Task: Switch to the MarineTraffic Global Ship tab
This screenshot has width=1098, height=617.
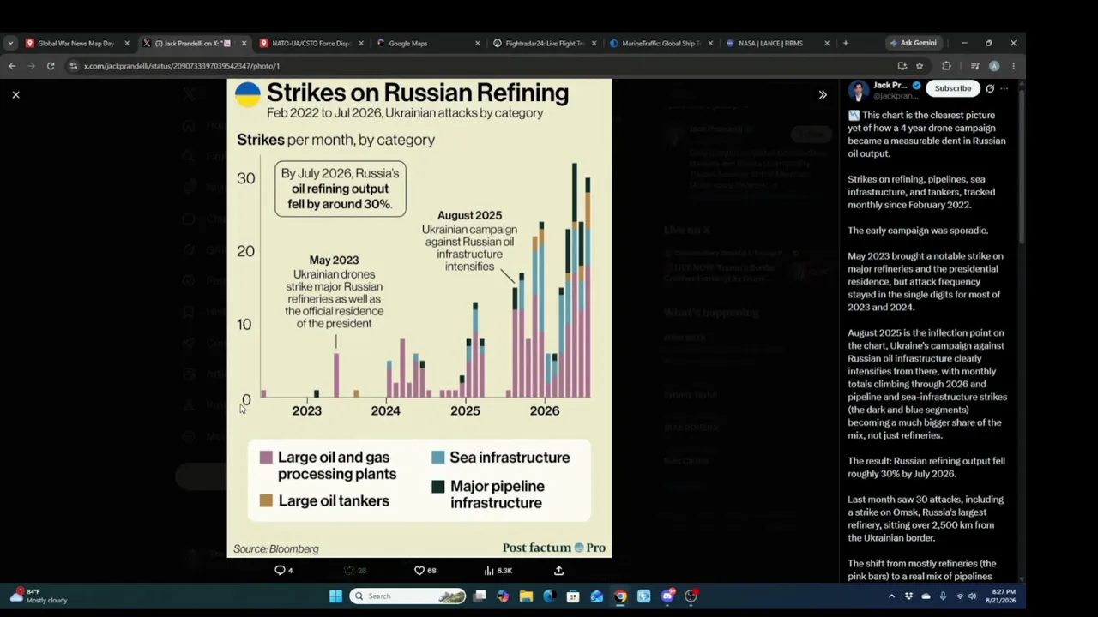Action: pyautogui.click(x=662, y=43)
